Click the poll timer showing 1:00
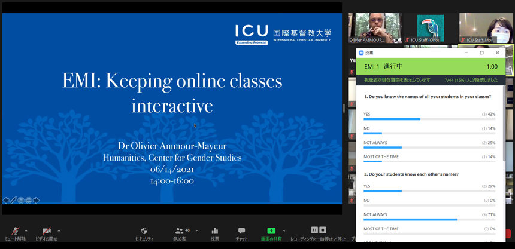This screenshot has height=249, width=515. tap(492, 67)
